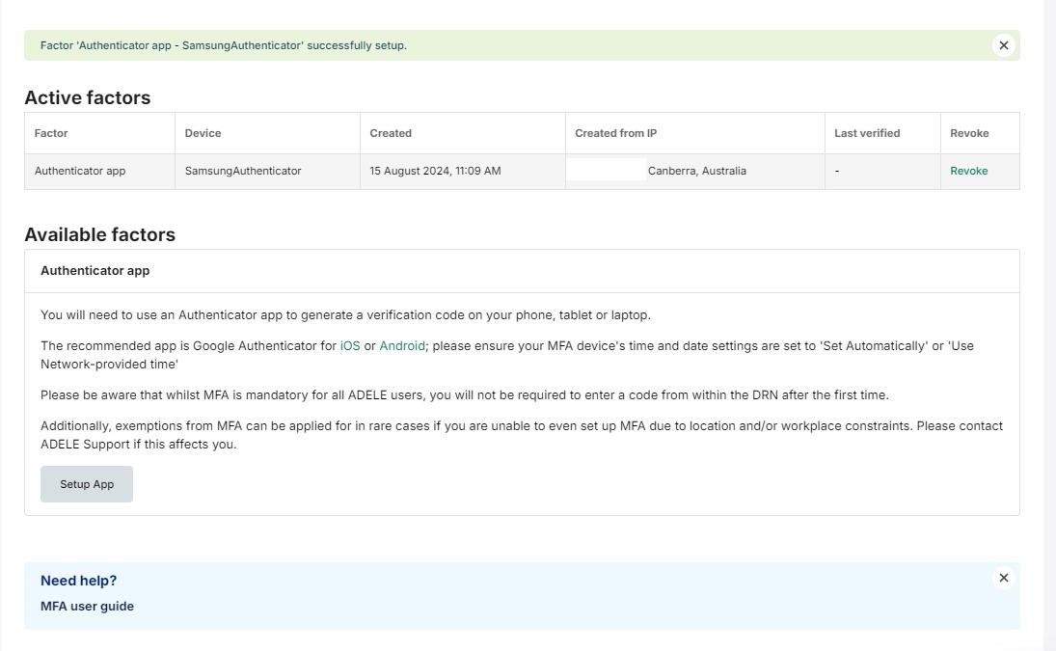
Task: Click the Created column header
Action: point(390,133)
